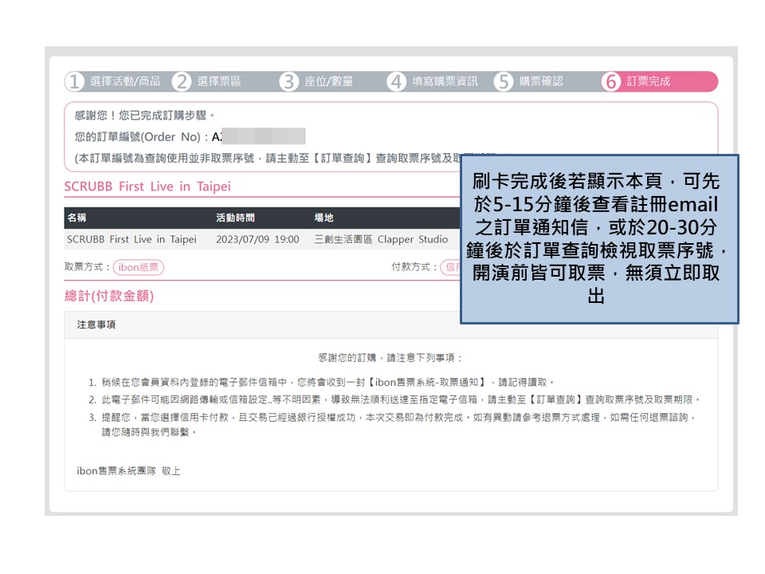Click the 感謝您！您已完成訂購步驟 message
765x574 pixels.
[145, 116]
